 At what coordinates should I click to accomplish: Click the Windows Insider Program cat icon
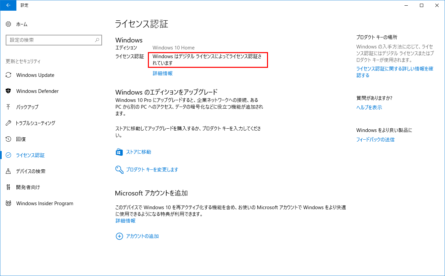(x=9, y=203)
